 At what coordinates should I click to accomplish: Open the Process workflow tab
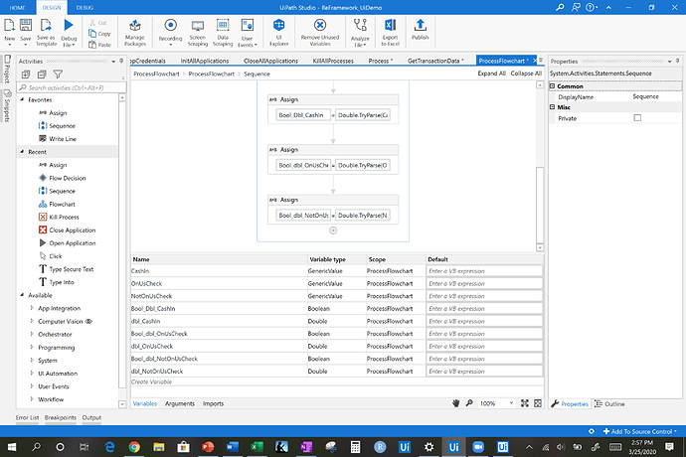pyautogui.click(x=380, y=61)
